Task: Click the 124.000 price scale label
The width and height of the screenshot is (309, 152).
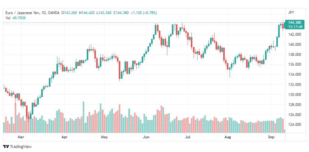Action: point(294,125)
